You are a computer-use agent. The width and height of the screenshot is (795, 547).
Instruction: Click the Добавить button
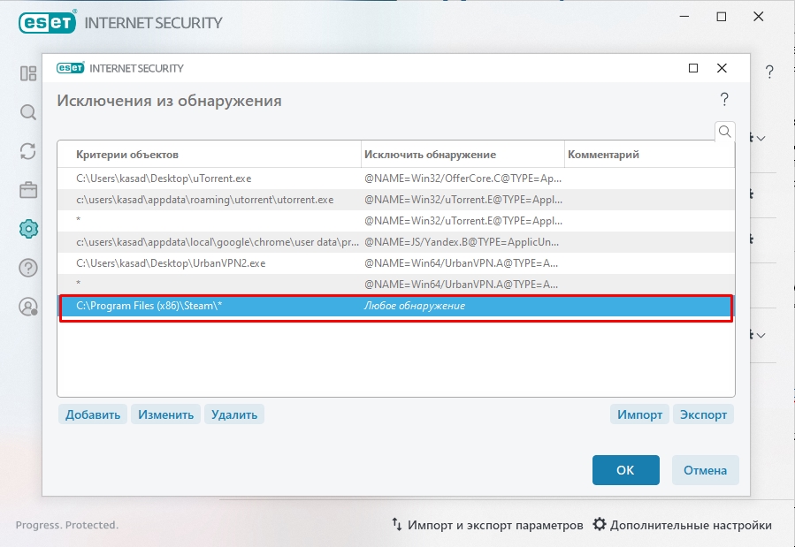click(x=93, y=414)
